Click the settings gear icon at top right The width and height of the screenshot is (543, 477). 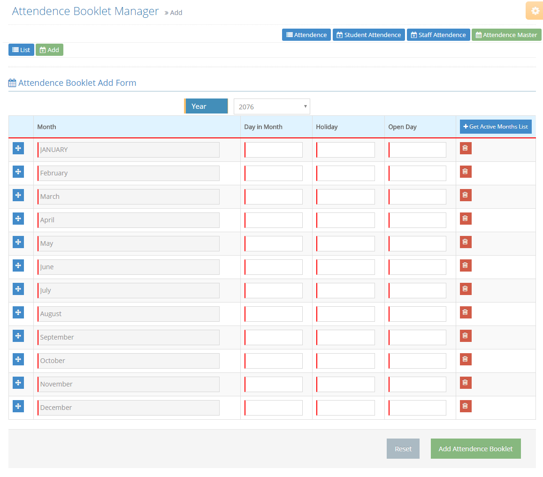[x=535, y=11]
